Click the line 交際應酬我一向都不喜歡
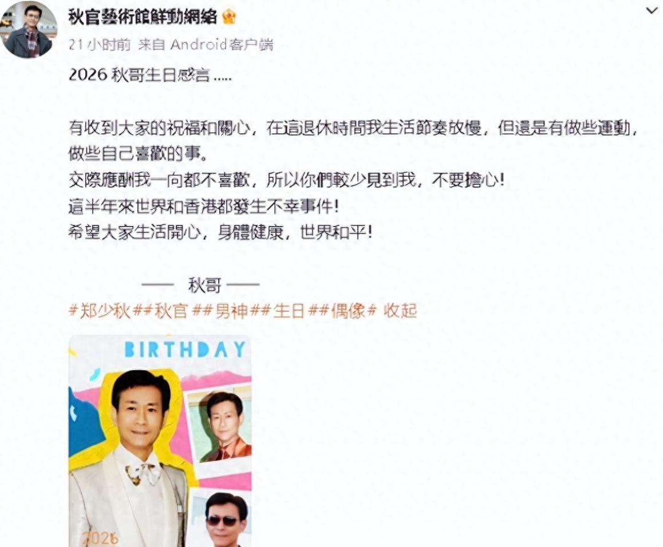The image size is (663, 547). click(287, 180)
